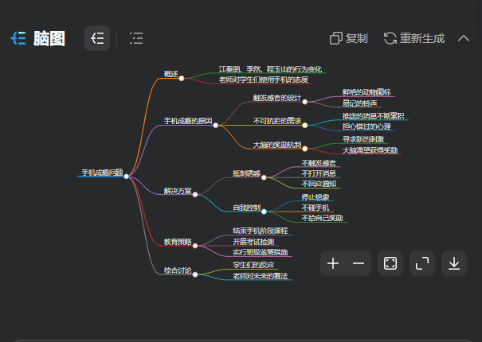Select leaf 学生们的反应
Screen dimensions: 482x342
(253, 265)
